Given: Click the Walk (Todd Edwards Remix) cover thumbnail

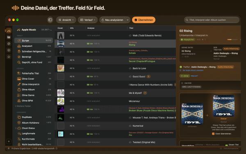Looking at the screenshot, I should point(61,35).
